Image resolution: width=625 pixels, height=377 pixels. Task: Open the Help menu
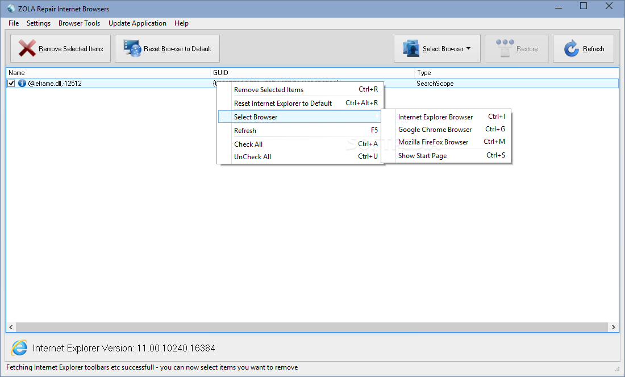(181, 23)
